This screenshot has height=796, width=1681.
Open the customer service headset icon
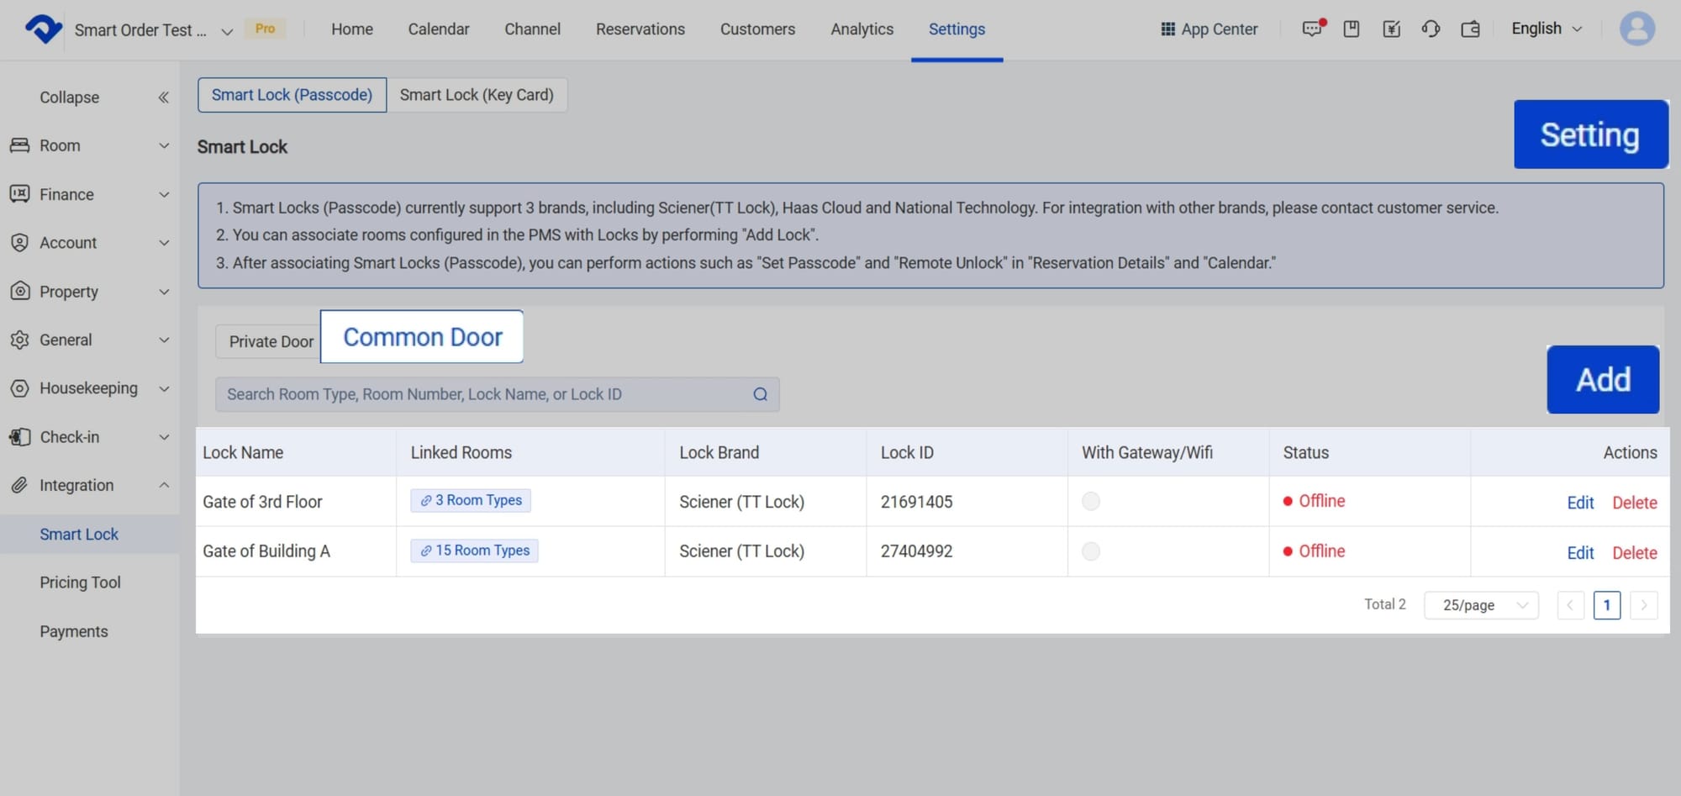(x=1431, y=29)
